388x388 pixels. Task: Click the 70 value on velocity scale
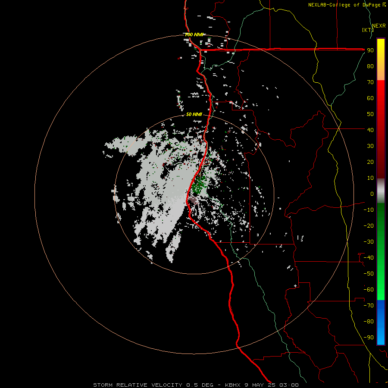(x=370, y=82)
